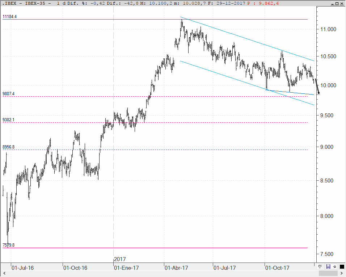
Task: Close the IBEX-35 chart window
Action: tap(341, 4)
